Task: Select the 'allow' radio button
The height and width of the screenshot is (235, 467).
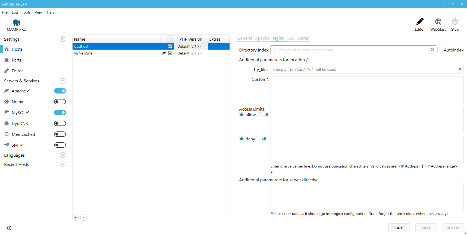Action: (x=242, y=115)
